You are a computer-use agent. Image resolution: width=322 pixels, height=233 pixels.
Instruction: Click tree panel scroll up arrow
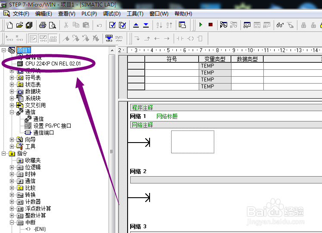pos(112,50)
